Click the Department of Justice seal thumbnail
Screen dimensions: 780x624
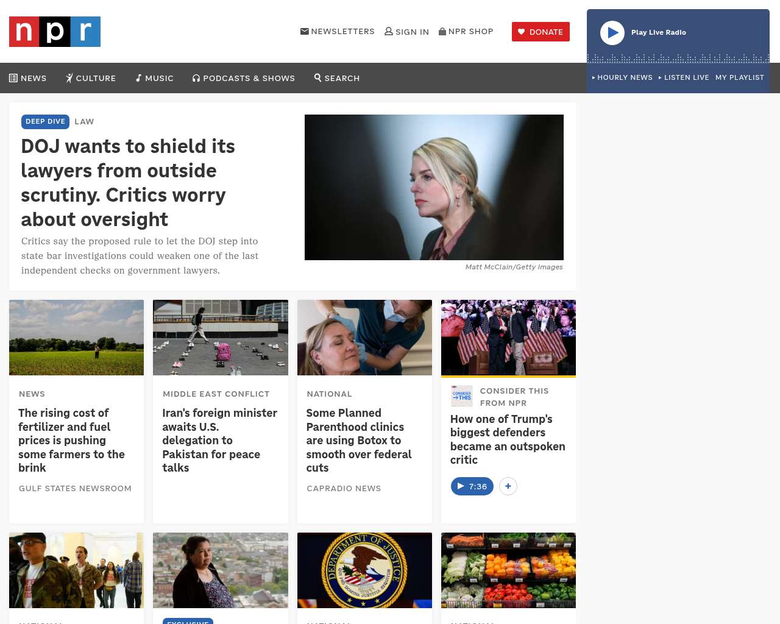364,570
